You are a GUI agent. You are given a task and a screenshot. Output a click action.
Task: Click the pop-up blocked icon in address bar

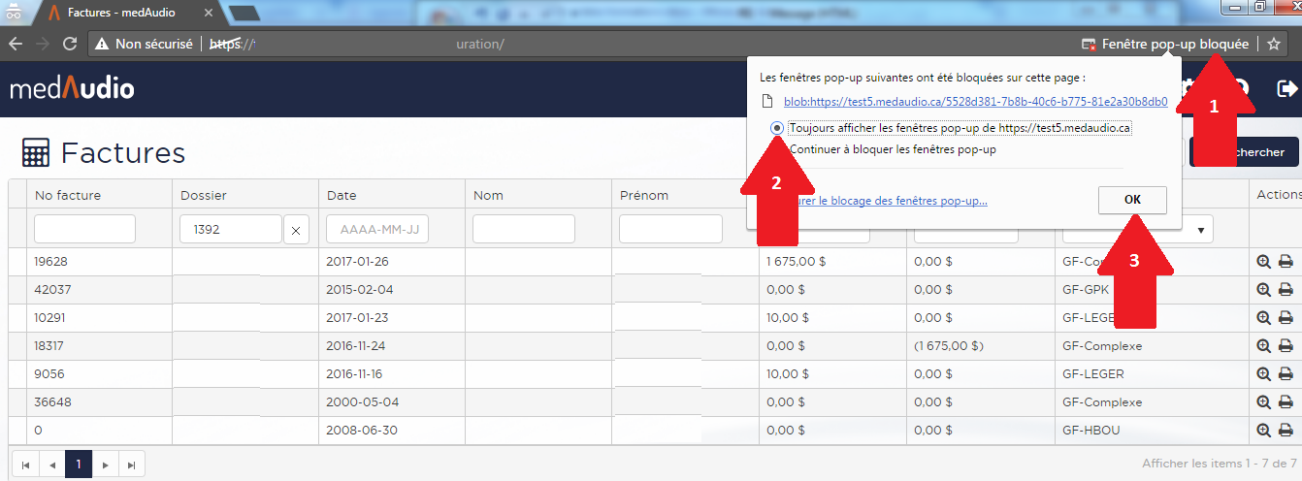pos(1090,45)
